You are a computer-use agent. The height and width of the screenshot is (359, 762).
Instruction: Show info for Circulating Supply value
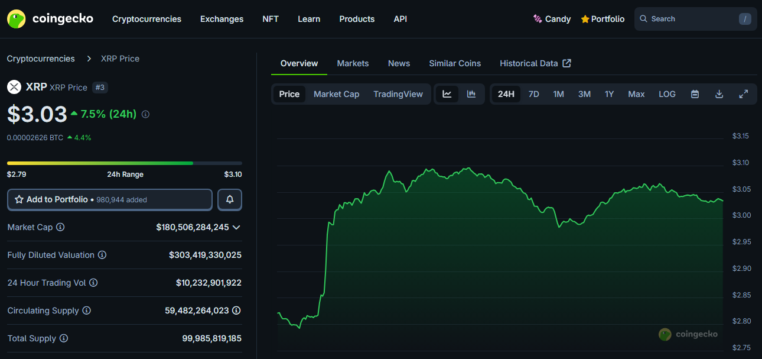(x=236, y=311)
